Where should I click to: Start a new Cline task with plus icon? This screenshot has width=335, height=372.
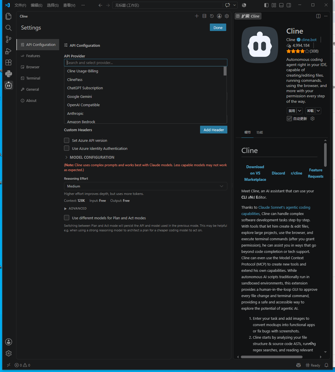(x=197, y=16)
